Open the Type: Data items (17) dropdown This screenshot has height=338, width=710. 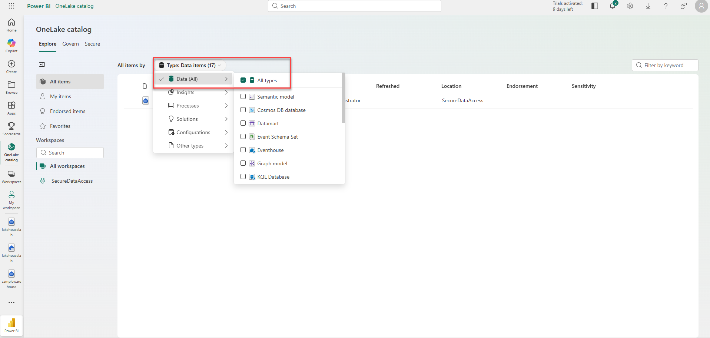[x=190, y=65]
